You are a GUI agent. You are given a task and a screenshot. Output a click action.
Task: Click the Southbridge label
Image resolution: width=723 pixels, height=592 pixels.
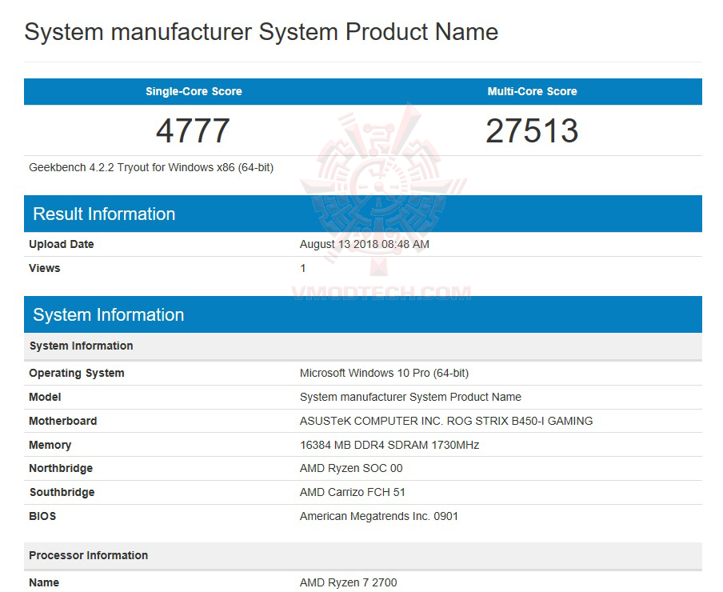(62, 493)
